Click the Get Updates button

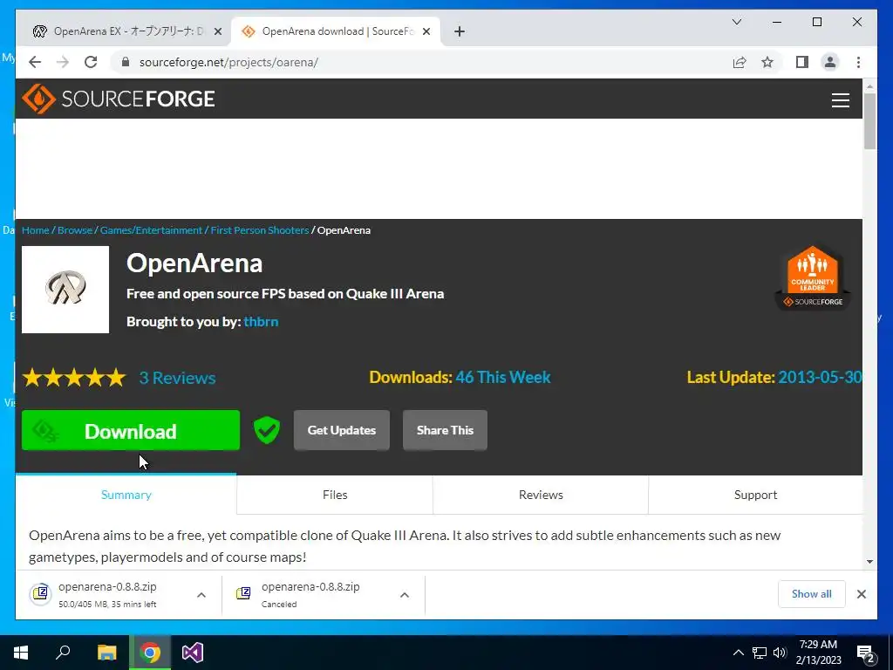tap(342, 430)
